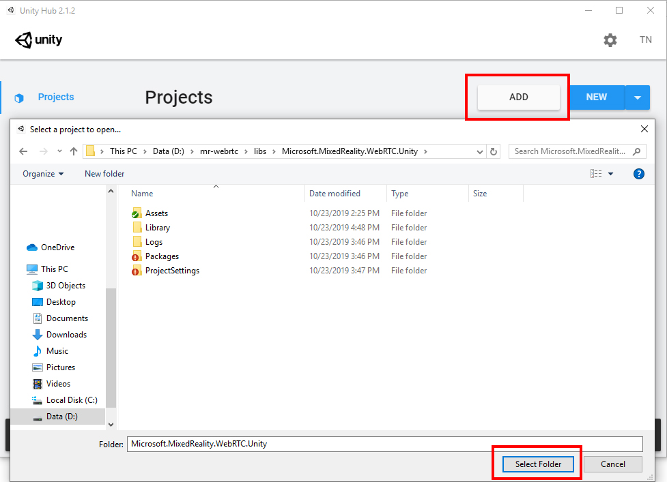
Task: Open Music in navigation pane
Action: tap(51, 351)
